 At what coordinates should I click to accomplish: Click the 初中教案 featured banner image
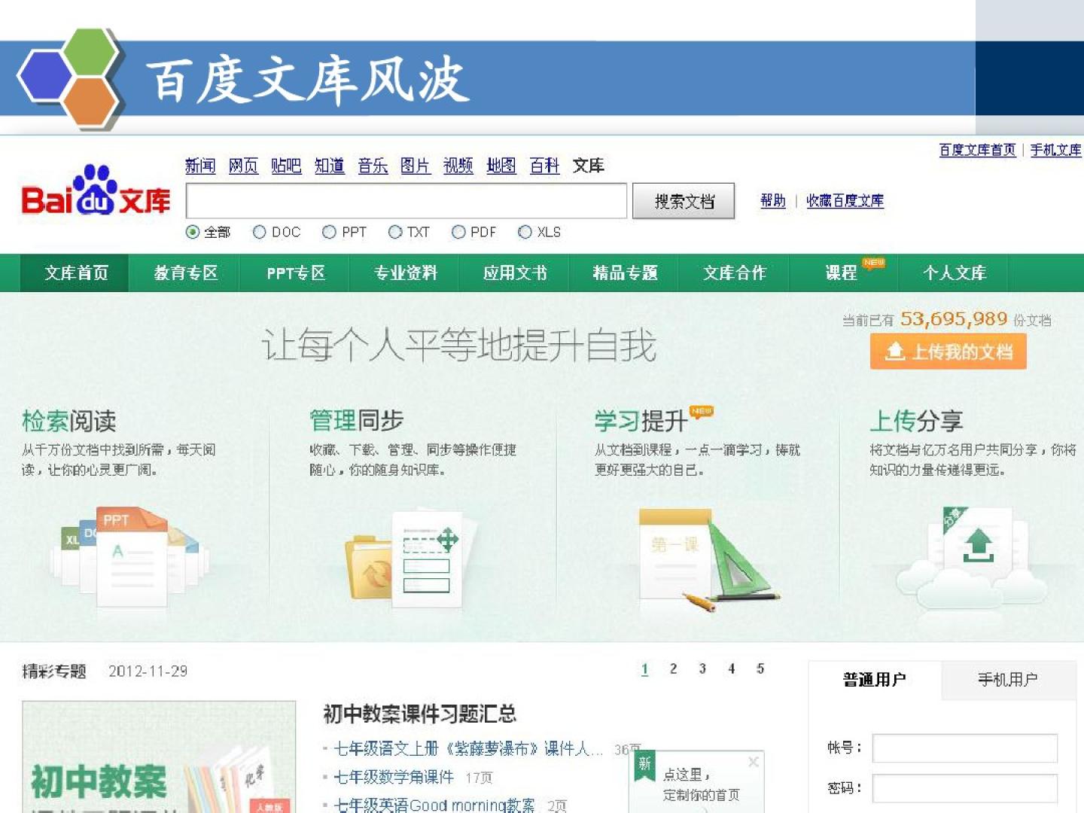pos(159,757)
